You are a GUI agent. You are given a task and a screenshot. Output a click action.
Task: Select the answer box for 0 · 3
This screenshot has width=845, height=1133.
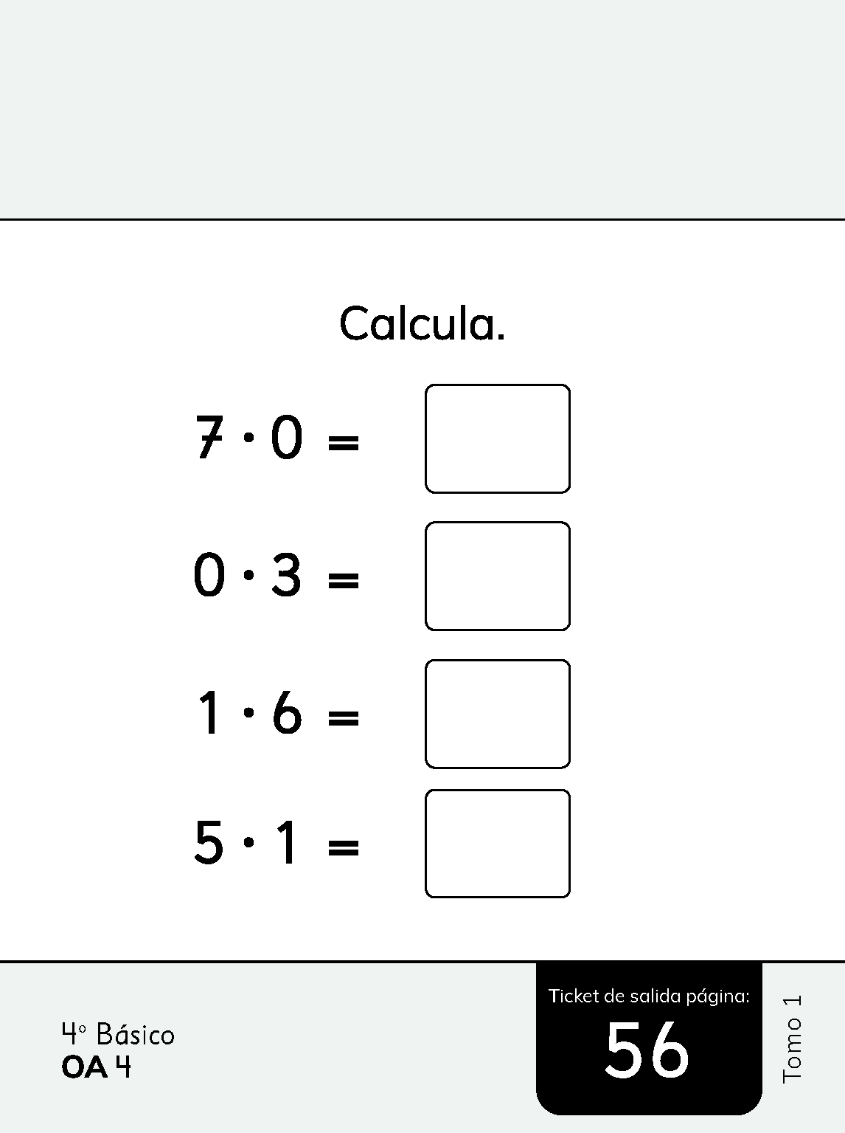coord(498,576)
